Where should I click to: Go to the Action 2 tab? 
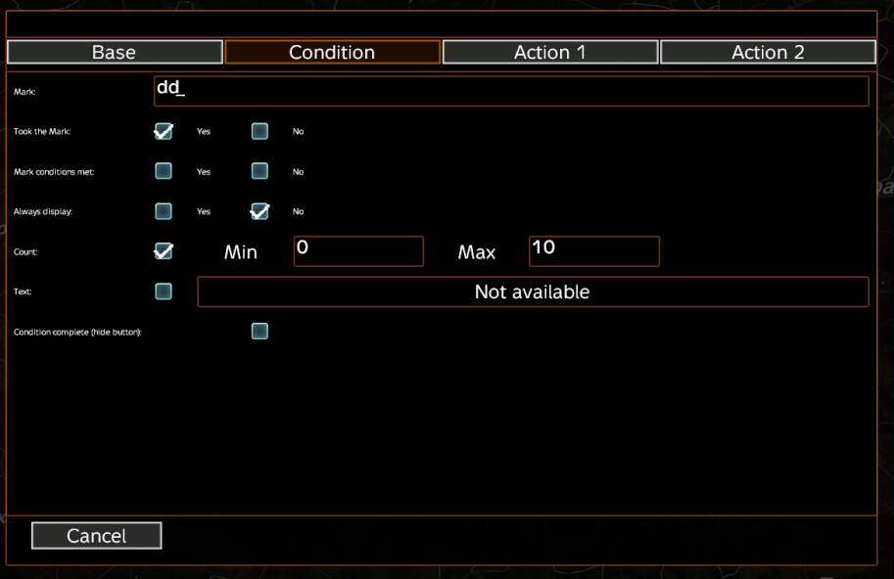pyautogui.click(x=768, y=52)
